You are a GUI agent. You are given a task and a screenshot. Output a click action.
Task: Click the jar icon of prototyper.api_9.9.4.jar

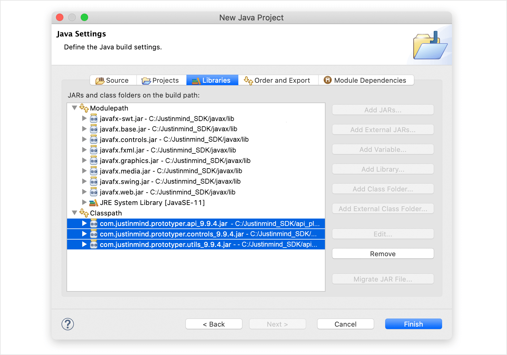point(94,223)
